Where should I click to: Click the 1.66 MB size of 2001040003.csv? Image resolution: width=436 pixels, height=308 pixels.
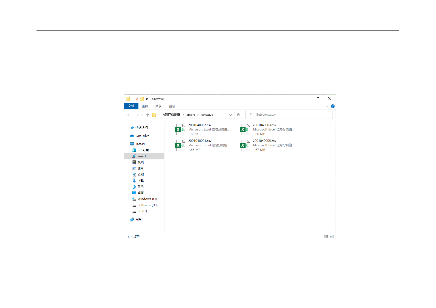259,134
